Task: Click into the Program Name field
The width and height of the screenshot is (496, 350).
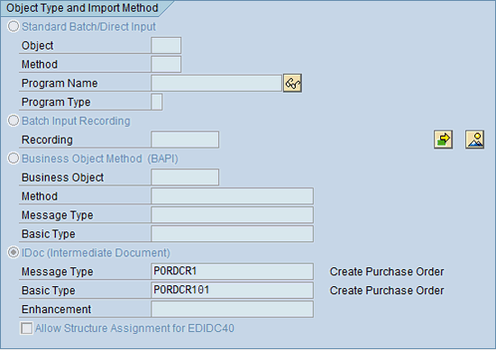Action: coord(216,84)
